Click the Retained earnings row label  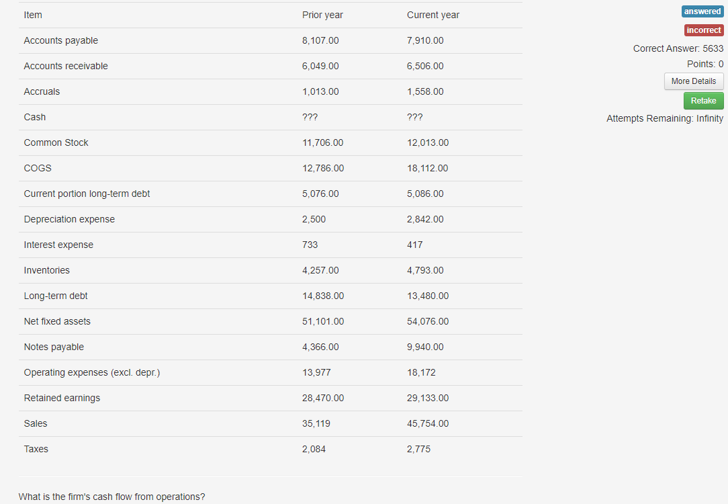[x=62, y=398]
